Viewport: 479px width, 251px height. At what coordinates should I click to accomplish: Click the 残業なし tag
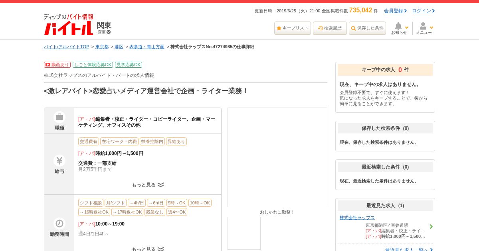click(x=155, y=212)
